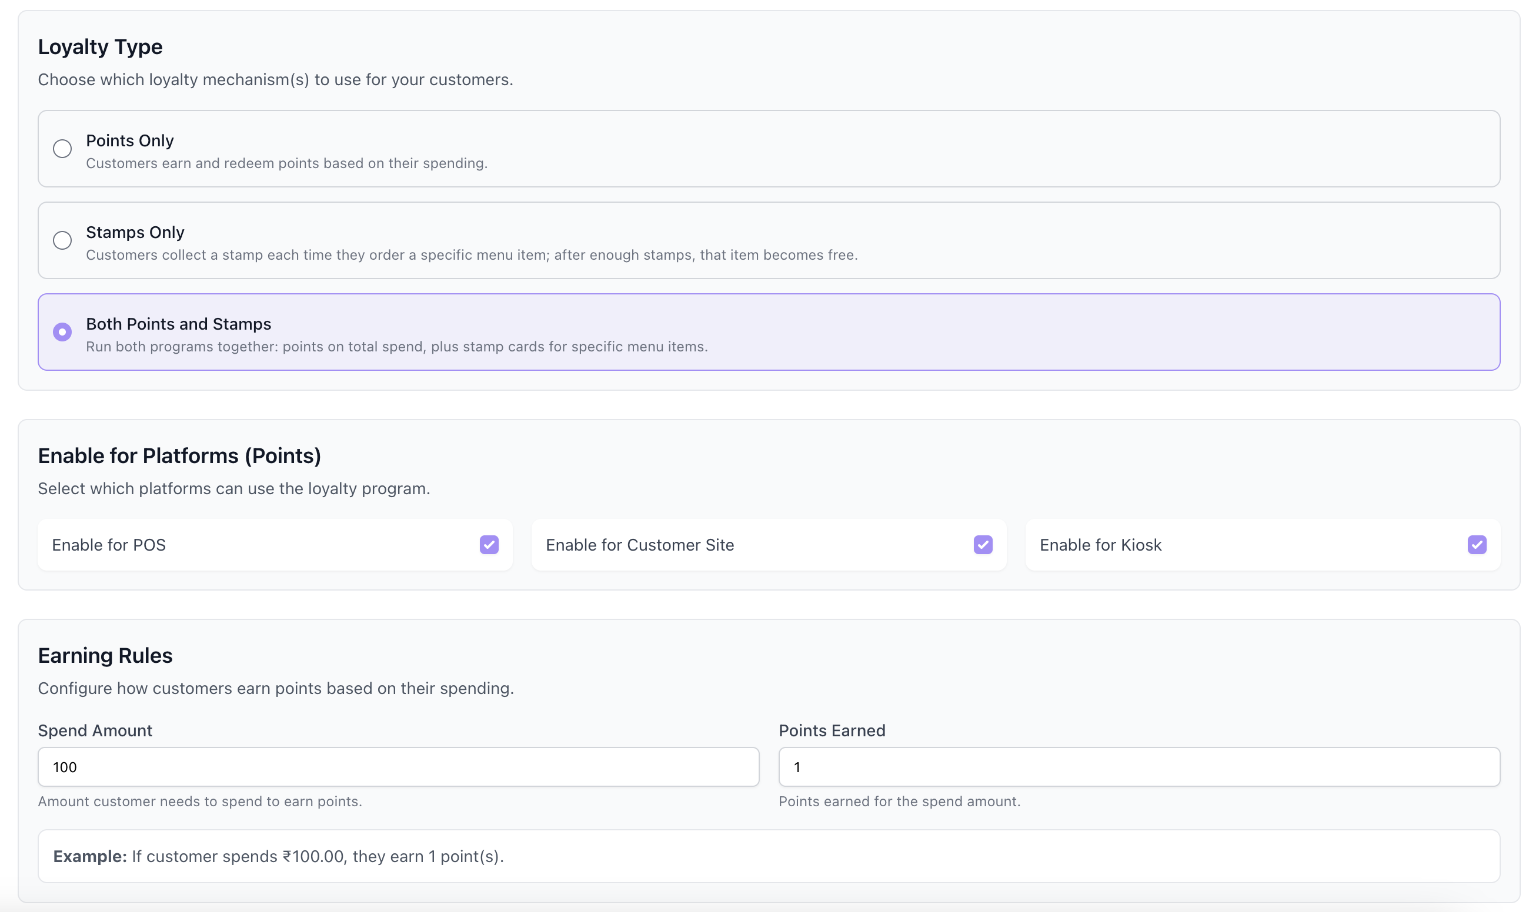The width and height of the screenshot is (1529, 912).
Task: Uncheck the Enable for POS checkbox
Action: point(489,545)
